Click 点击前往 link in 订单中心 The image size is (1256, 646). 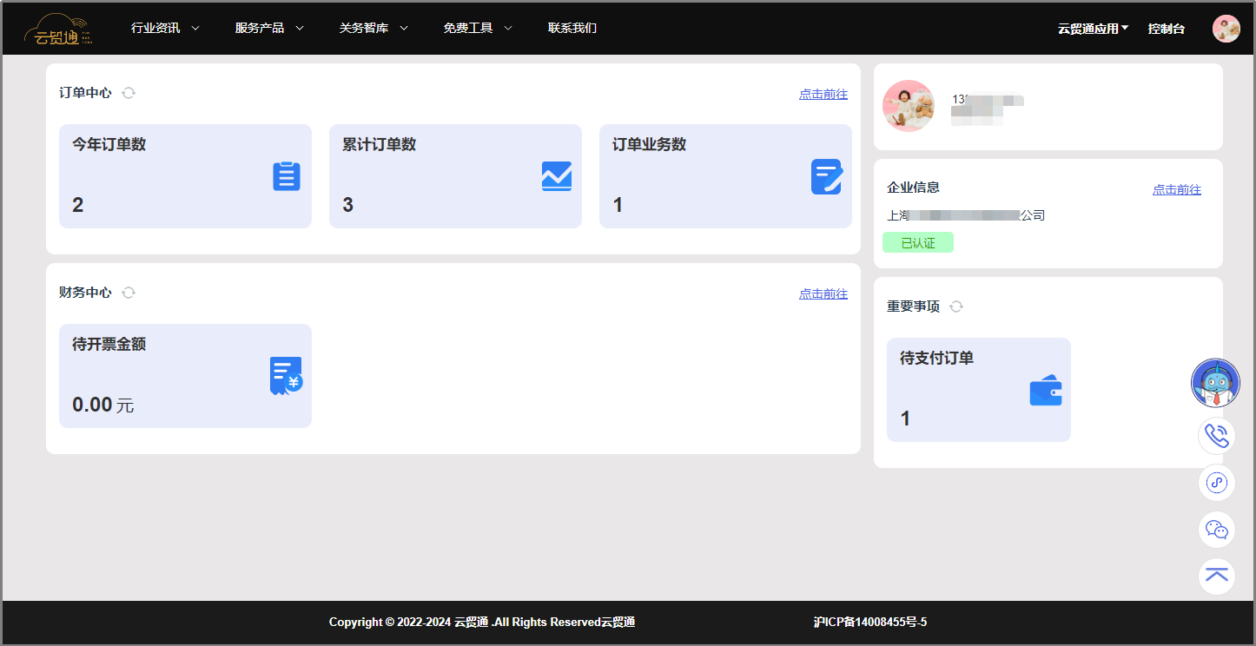point(823,94)
